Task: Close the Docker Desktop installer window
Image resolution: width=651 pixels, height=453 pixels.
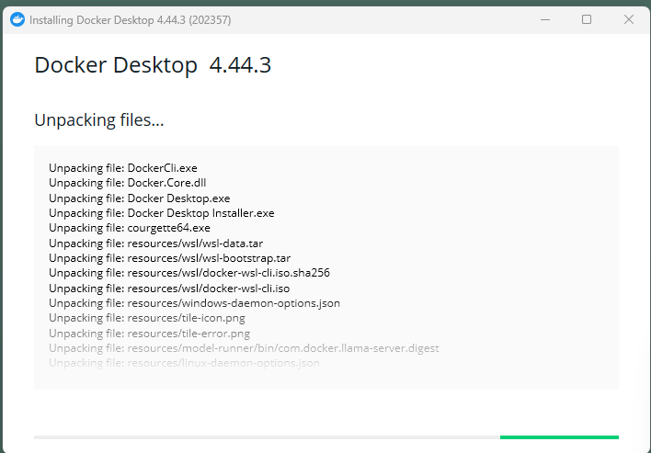Action: 629,19
